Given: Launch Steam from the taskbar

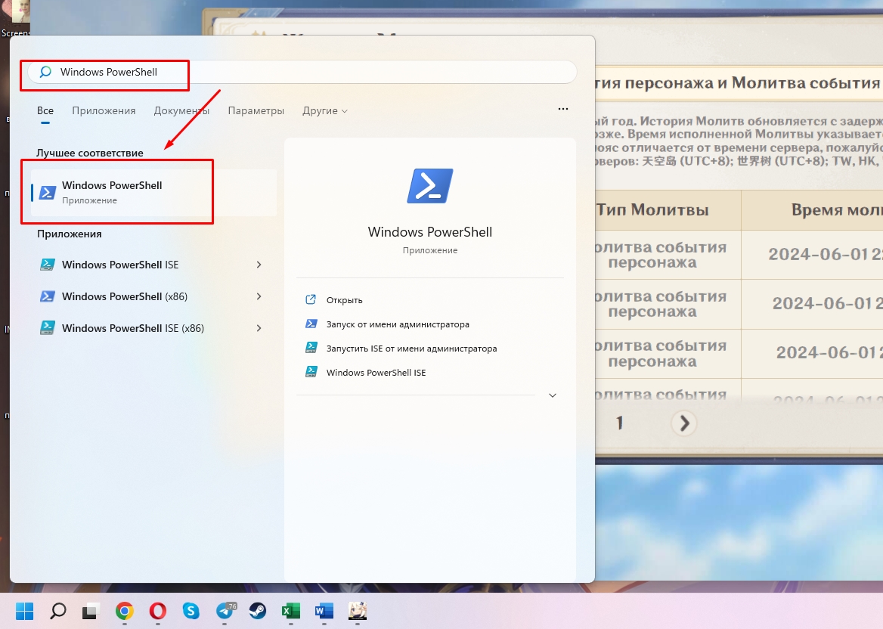Looking at the screenshot, I should (258, 611).
